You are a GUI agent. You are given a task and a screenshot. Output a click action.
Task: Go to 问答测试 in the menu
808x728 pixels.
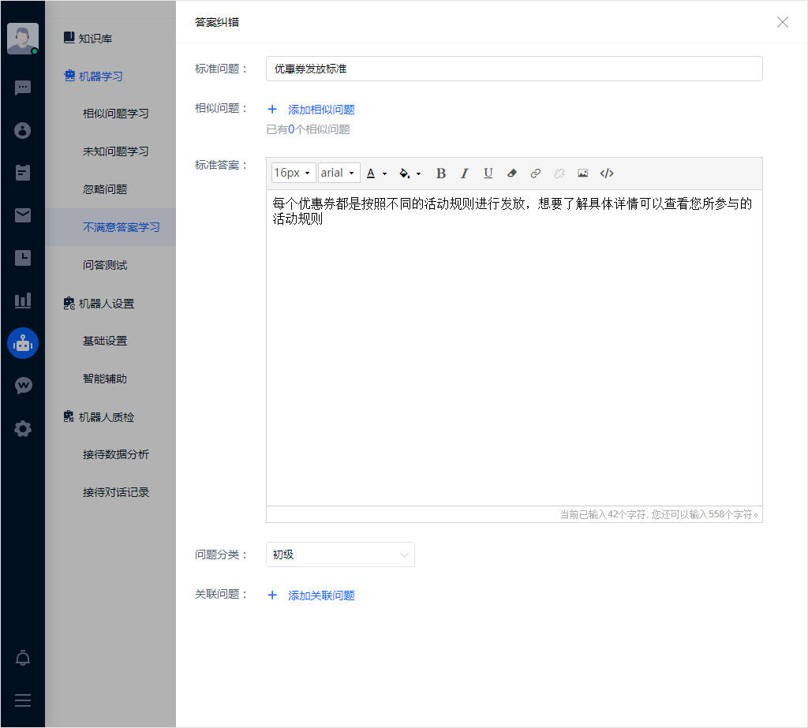pyautogui.click(x=105, y=265)
